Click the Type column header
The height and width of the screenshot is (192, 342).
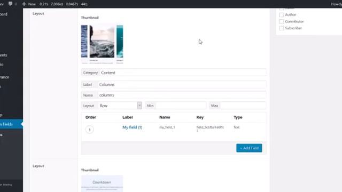[238, 117]
